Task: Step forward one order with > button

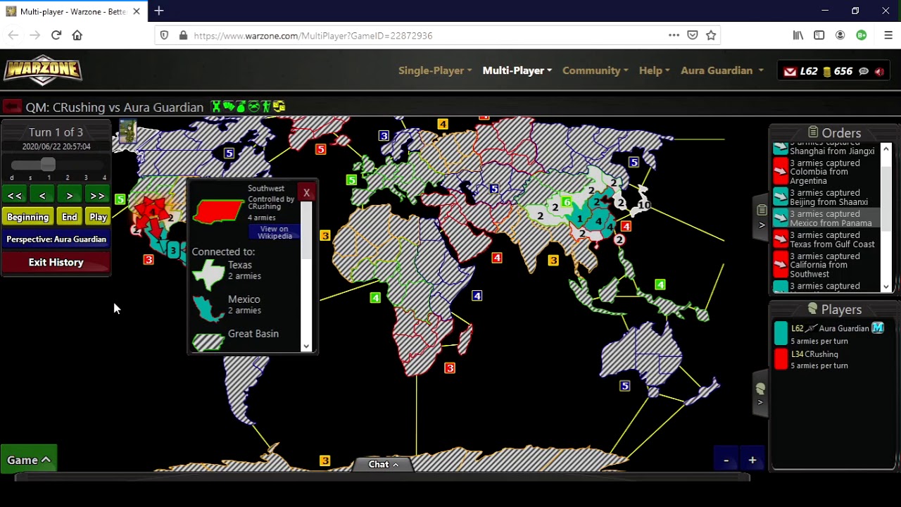Action: coord(70,196)
